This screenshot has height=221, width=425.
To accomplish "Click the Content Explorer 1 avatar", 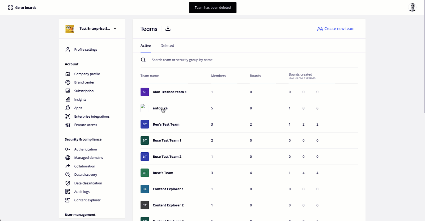I will click(145, 189).
